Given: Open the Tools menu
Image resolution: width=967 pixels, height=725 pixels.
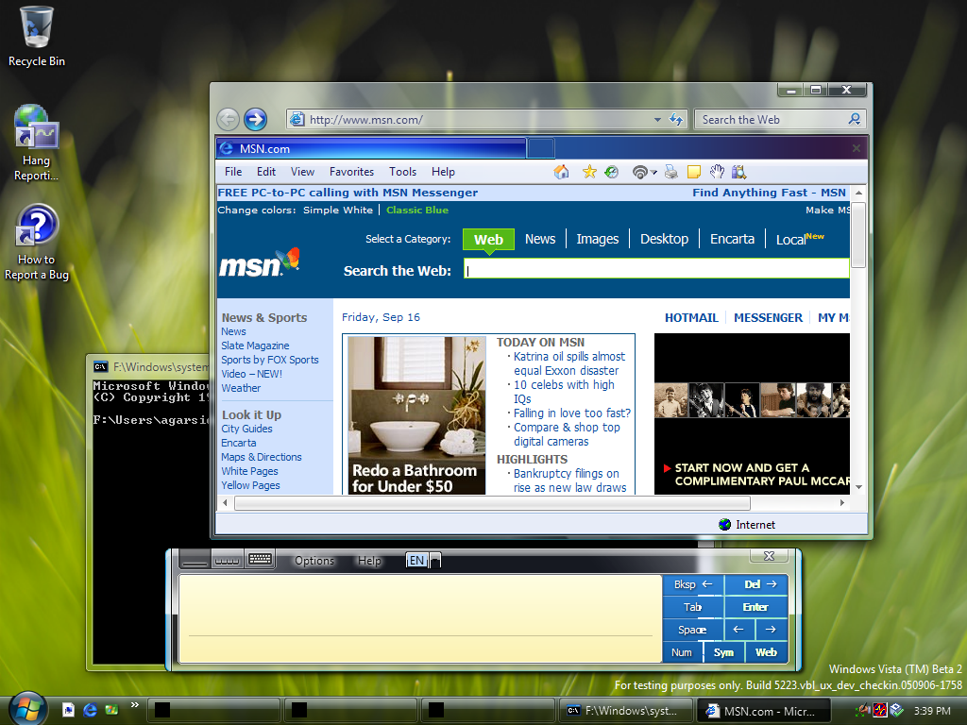Looking at the screenshot, I should coord(402,172).
